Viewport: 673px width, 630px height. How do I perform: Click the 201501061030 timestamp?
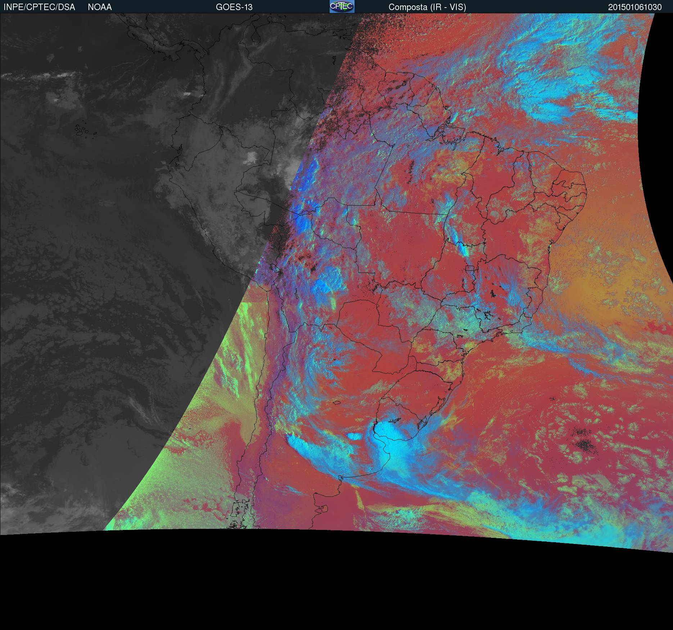(x=635, y=7)
